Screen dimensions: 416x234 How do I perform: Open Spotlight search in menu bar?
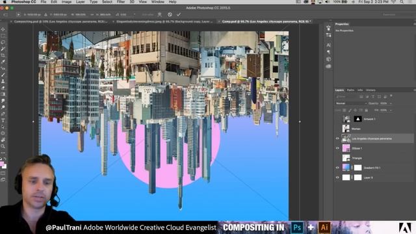[402, 2]
